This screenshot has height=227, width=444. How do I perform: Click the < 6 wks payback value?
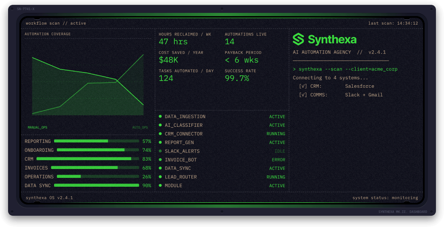pos(242,60)
